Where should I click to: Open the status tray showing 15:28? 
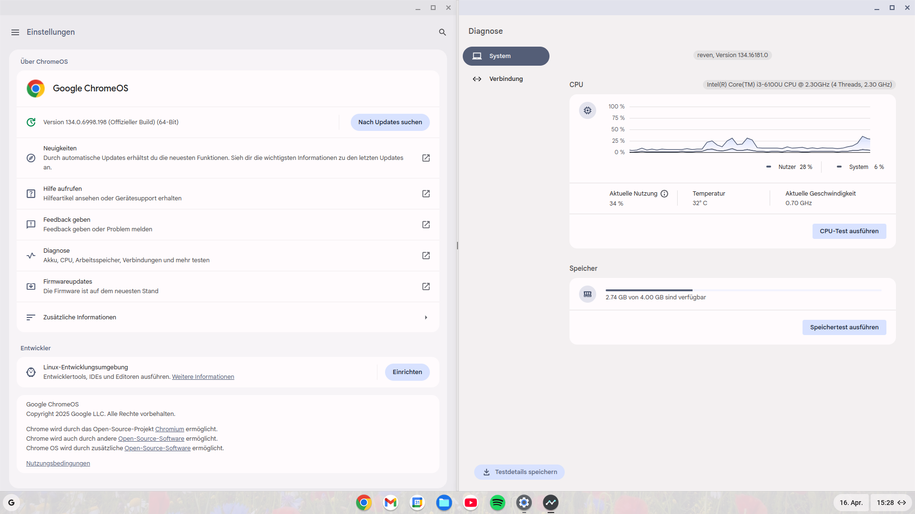click(891, 503)
